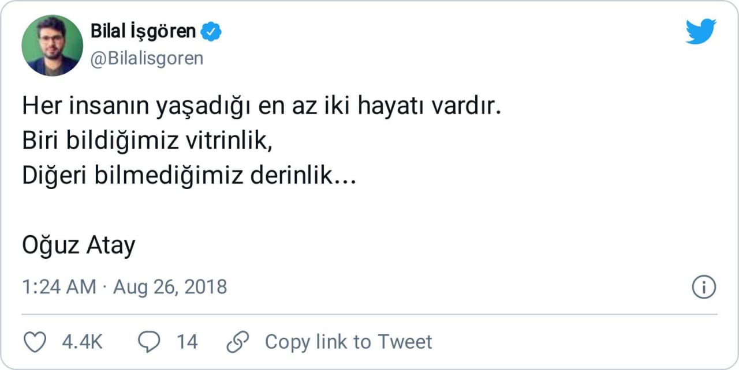Viewport: 739px width, 370px height.
Task: Open Bilal İşgören's profile picture
Action: [x=52, y=46]
